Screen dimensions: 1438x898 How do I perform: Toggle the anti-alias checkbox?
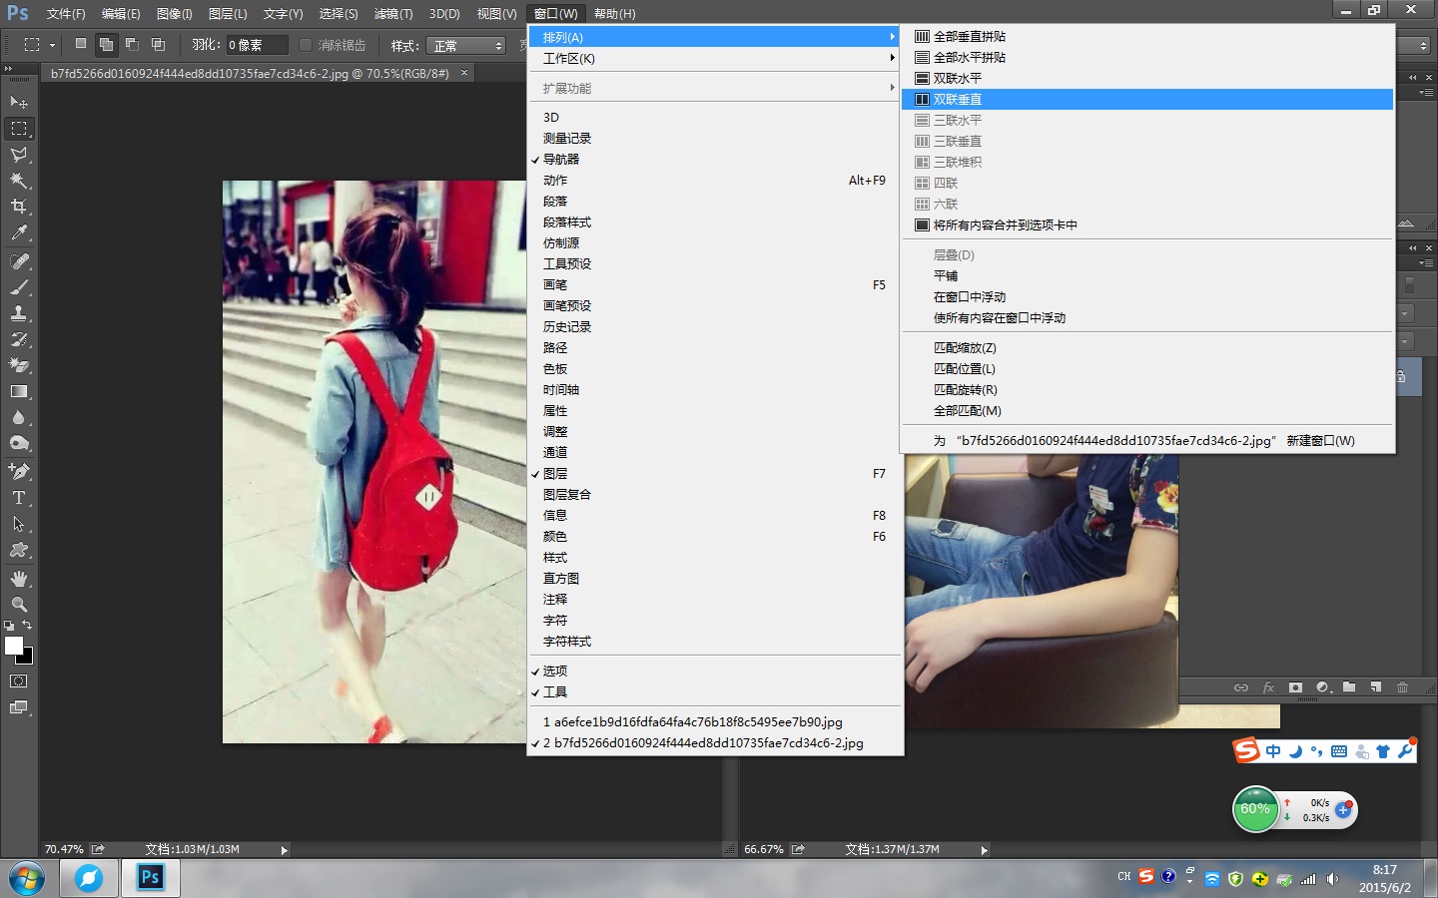click(306, 45)
